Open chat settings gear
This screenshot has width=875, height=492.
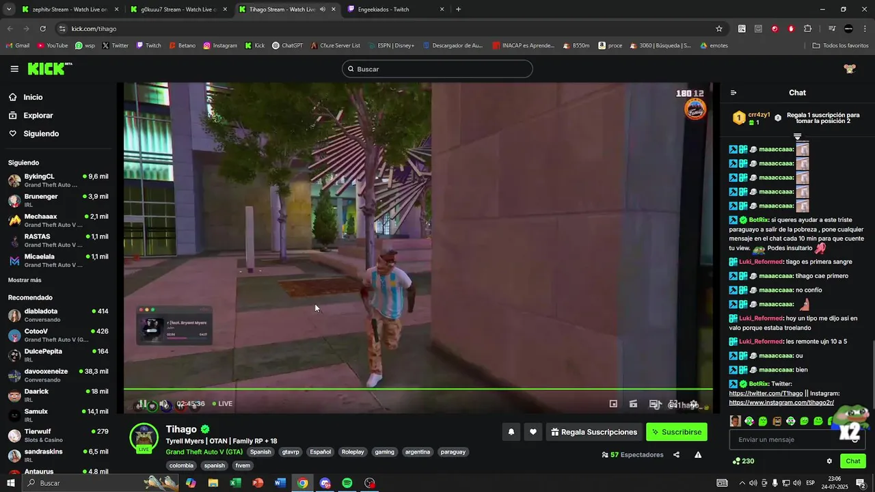point(829,461)
